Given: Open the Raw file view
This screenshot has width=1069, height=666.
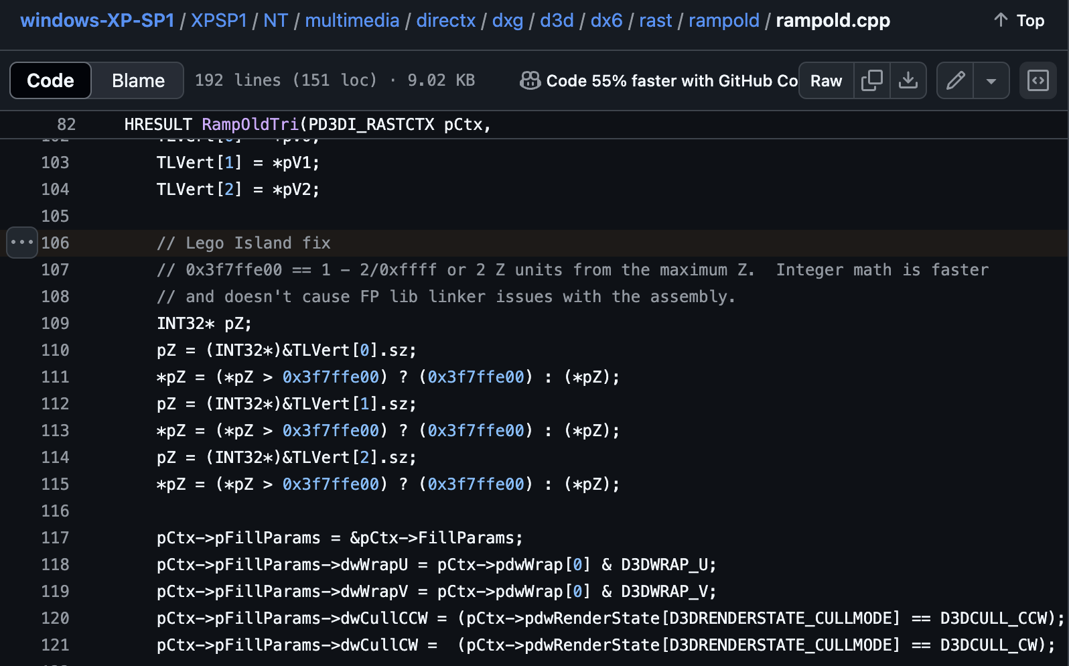Looking at the screenshot, I should (826, 81).
